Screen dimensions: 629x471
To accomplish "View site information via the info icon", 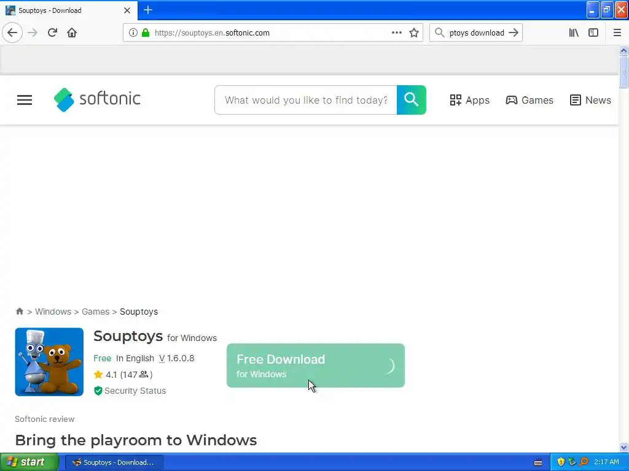I will pos(133,33).
